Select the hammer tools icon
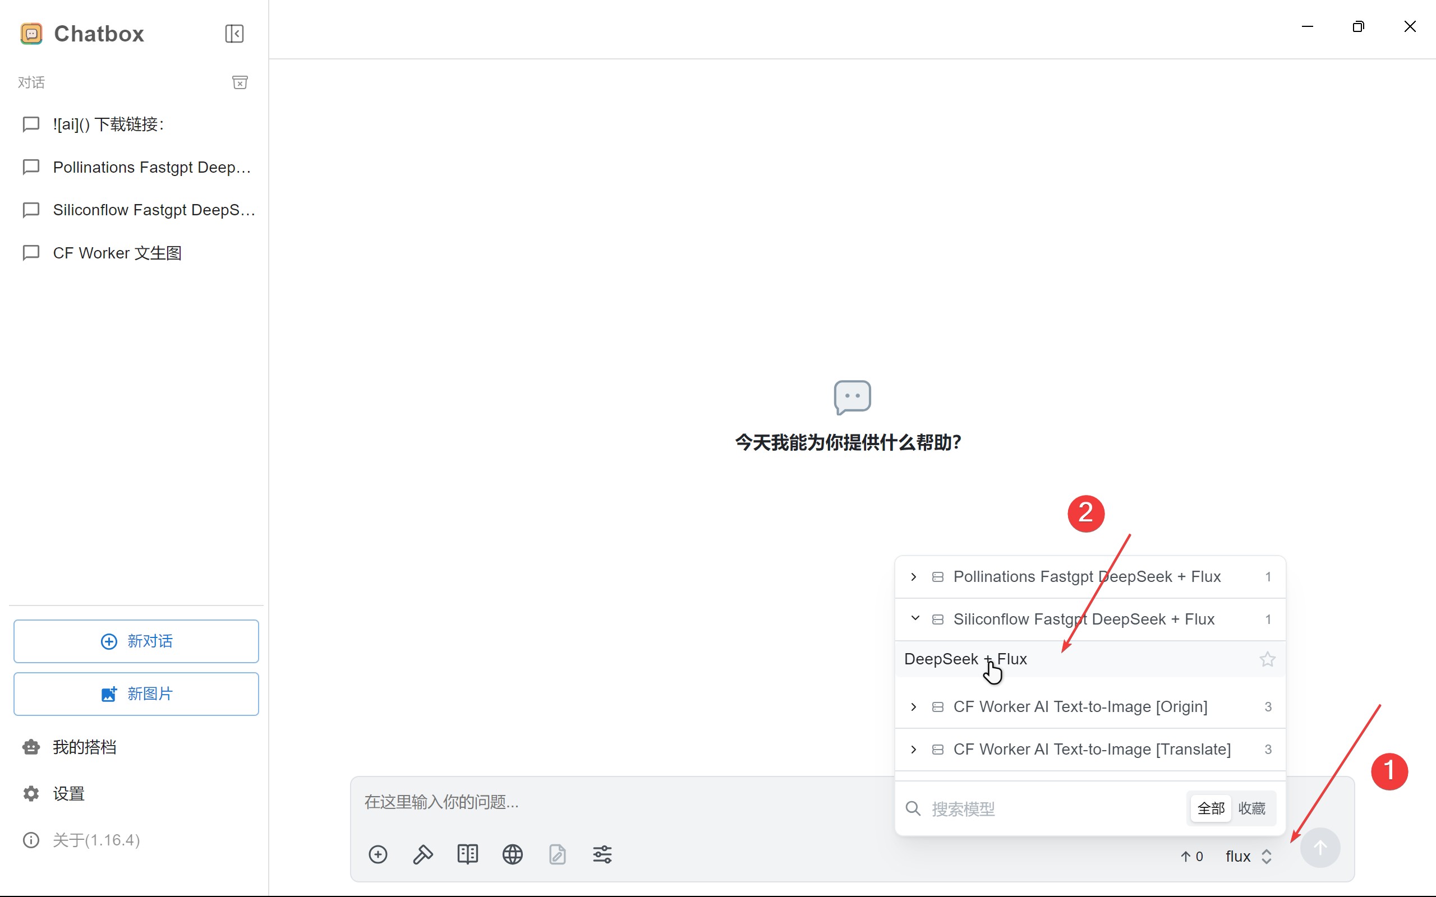The height and width of the screenshot is (897, 1436). point(422,854)
